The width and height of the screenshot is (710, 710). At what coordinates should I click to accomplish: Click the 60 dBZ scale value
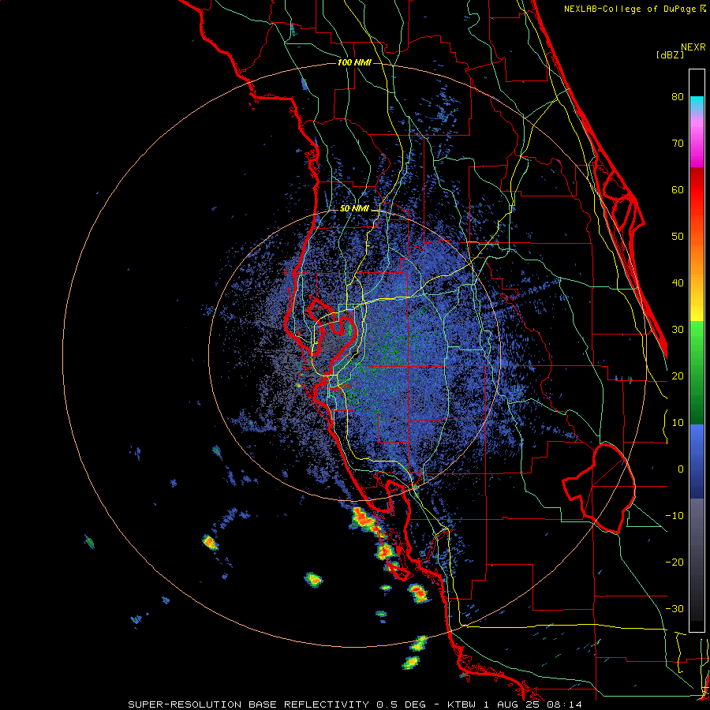pos(678,189)
